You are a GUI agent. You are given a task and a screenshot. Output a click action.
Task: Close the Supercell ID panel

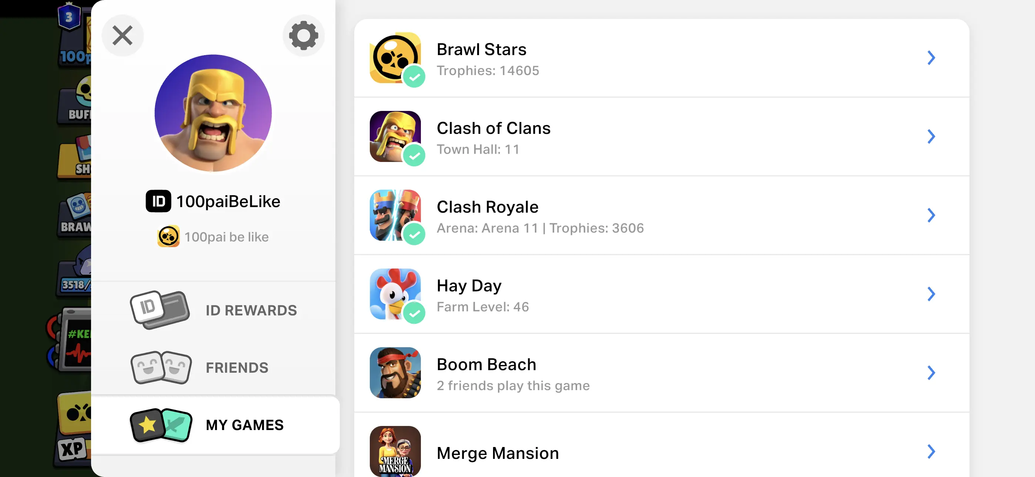pyautogui.click(x=123, y=35)
